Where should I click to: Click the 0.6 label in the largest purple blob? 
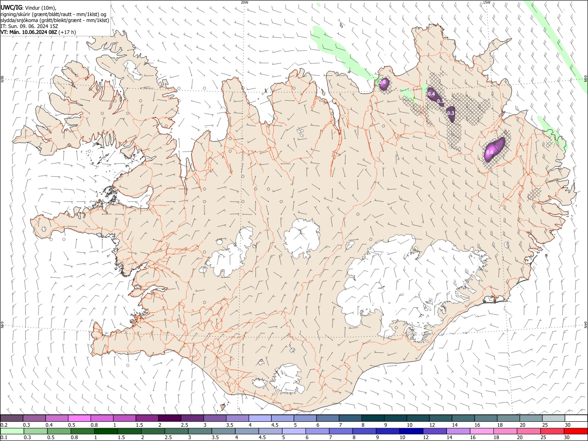(490, 152)
